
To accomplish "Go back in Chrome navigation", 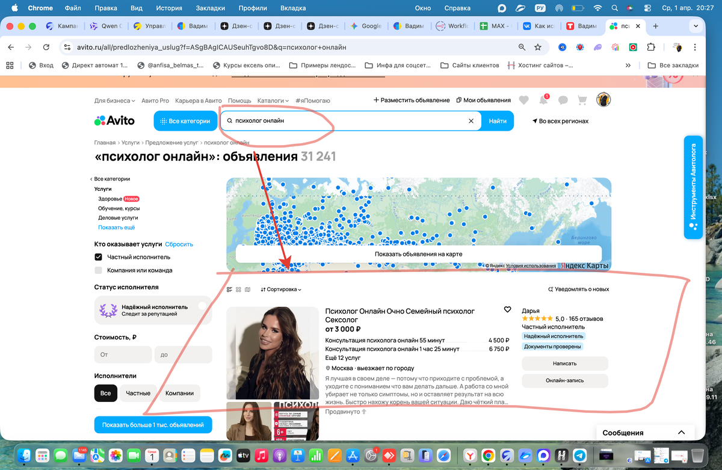I will pos(11,47).
